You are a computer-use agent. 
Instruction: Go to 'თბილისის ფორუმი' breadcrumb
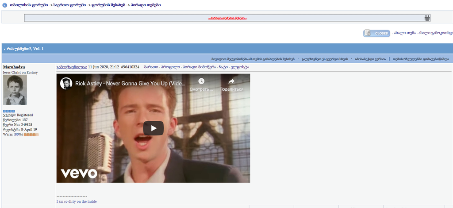[29, 5]
